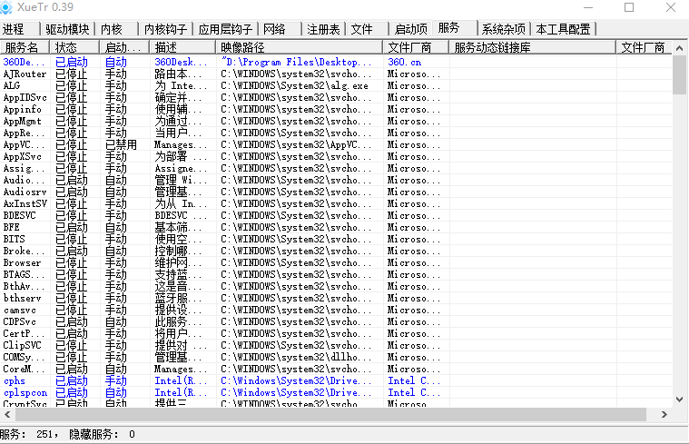Switch to the 注册表 tab
Screen dimensions: 689x444
[x=323, y=29]
